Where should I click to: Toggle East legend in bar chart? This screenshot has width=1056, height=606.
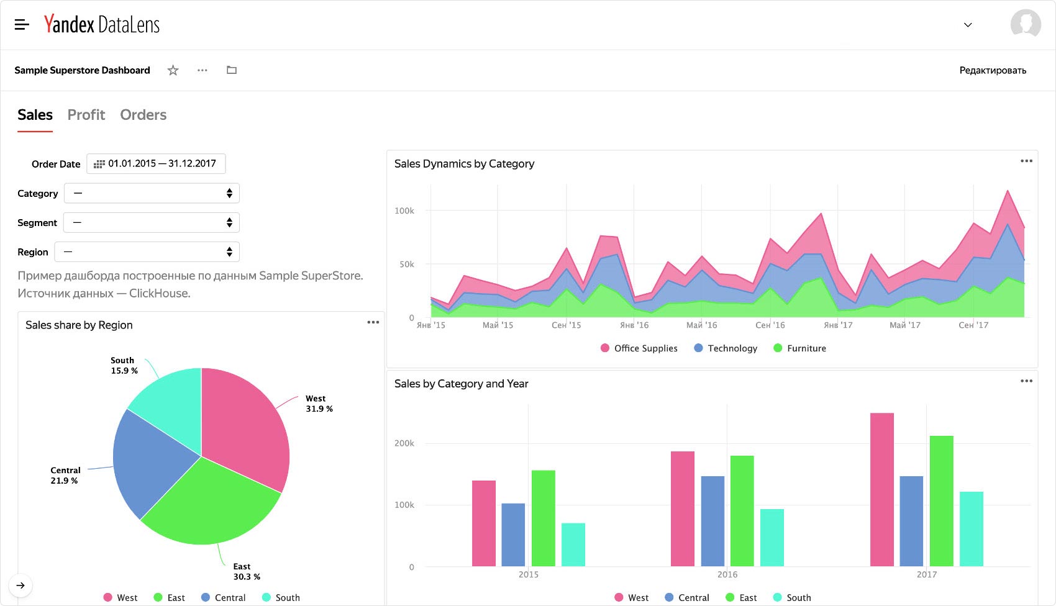pos(741,597)
